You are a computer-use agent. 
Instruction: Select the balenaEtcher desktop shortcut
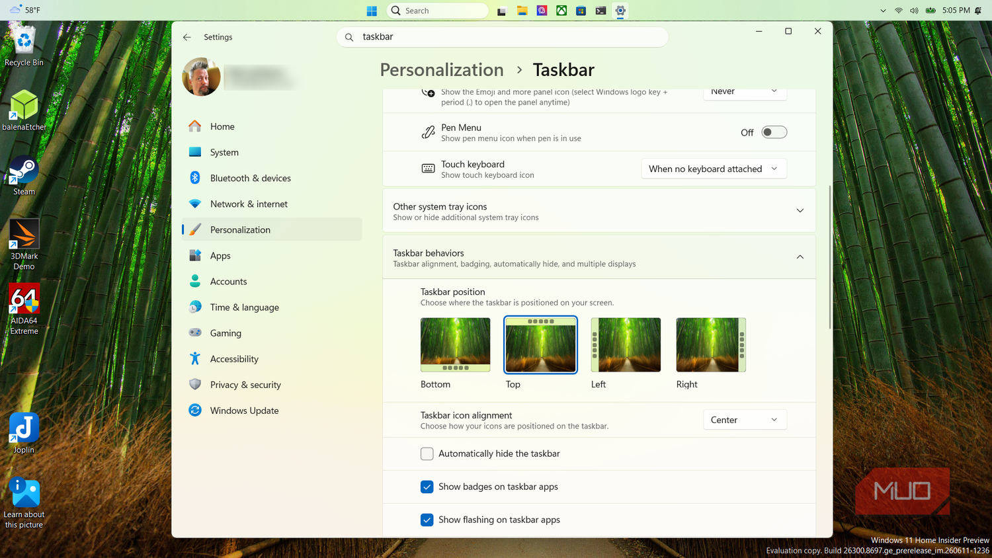pyautogui.click(x=24, y=110)
